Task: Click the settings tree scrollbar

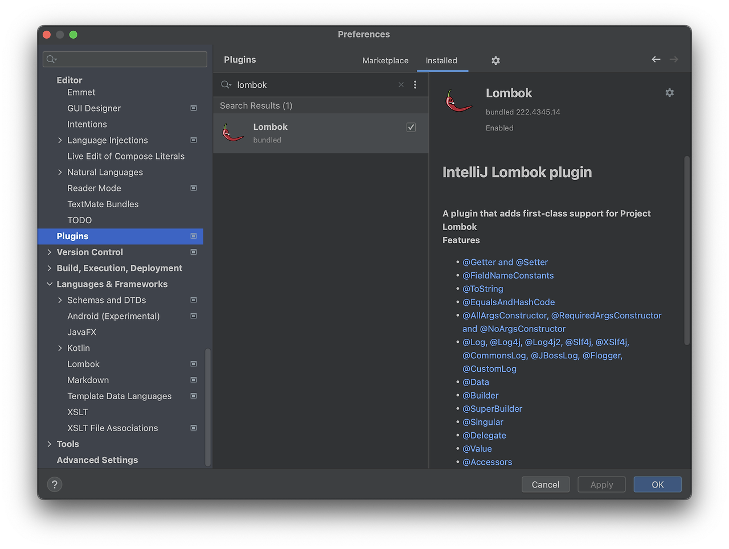Action: click(x=208, y=408)
